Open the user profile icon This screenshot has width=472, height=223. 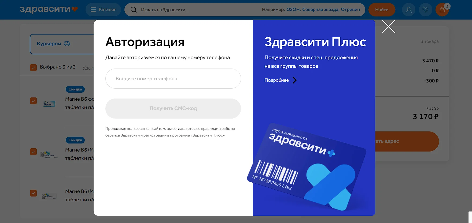pos(408,10)
